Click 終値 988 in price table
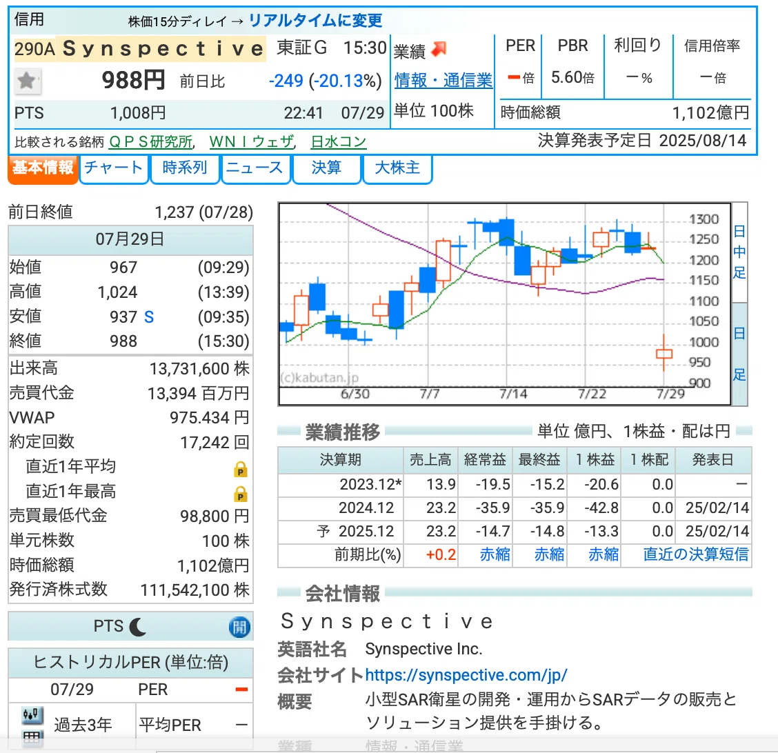 (123, 341)
